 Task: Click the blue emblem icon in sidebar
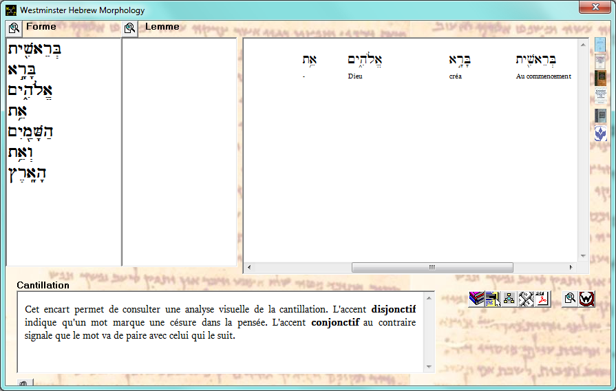click(x=600, y=134)
